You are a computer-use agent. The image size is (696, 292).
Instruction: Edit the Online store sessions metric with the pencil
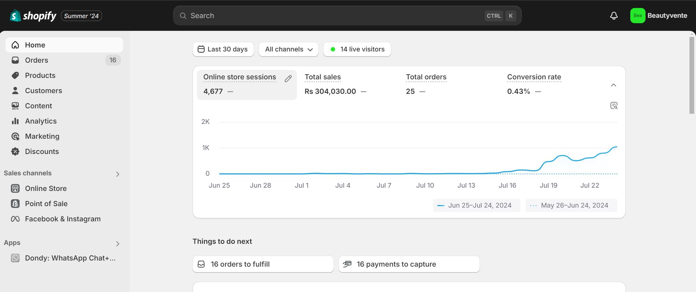click(x=288, y=79)
